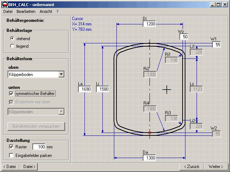This screenshot has height=172, width=230.
Task: Click the '< Zurück' button
Action: (x=191, y=167)
